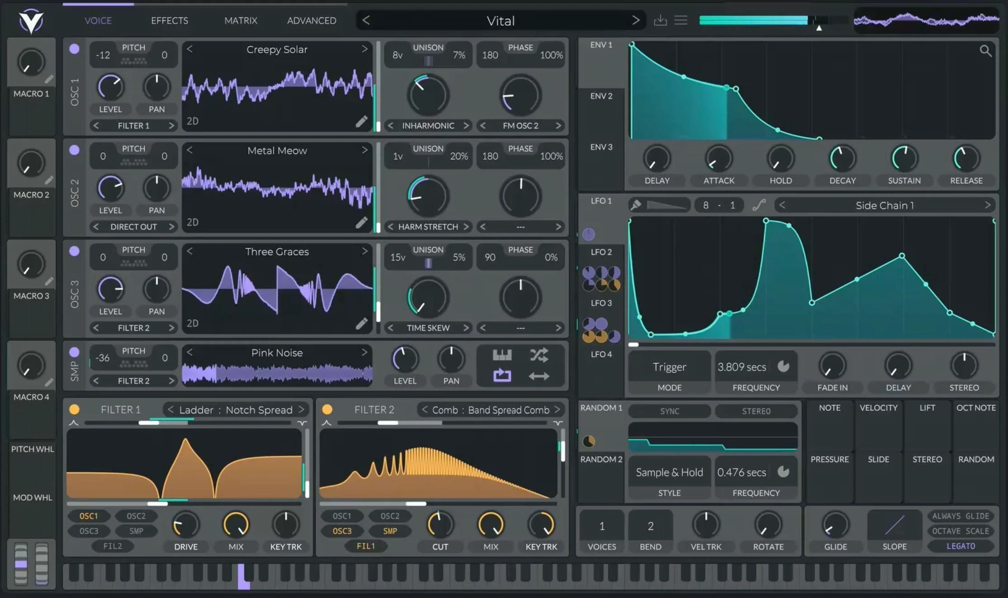Open the EFFECTS tab
1008x598 pixels.
click(170, 20)
